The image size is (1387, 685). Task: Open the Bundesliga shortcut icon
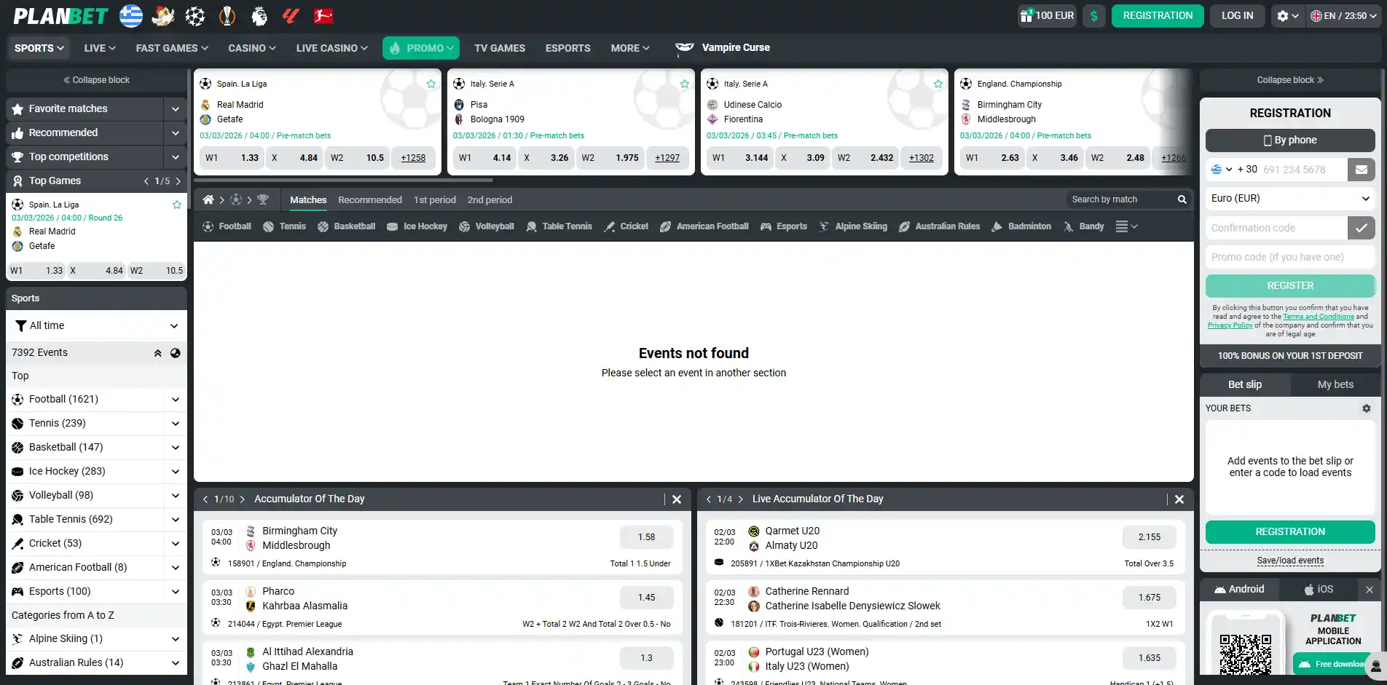tap(323, 15)
